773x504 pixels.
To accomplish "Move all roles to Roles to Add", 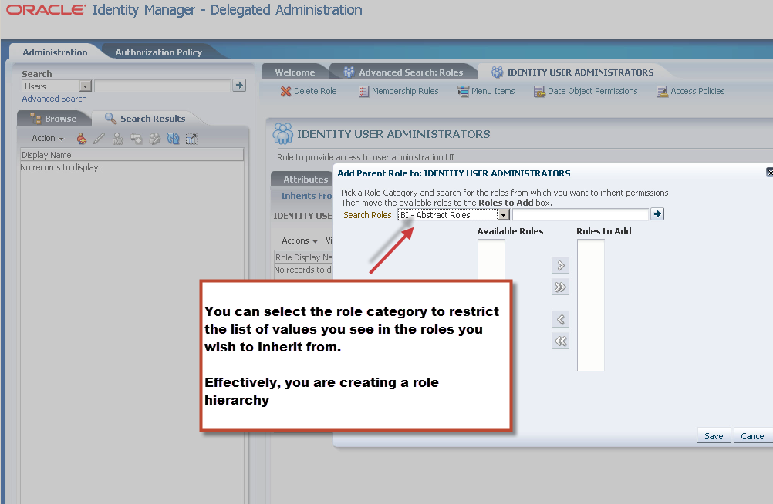I will tap(561, 287).
